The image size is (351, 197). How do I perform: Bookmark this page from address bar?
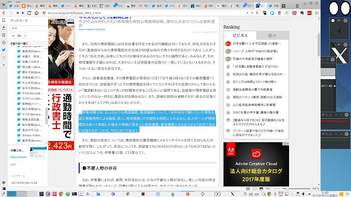pyautogui.click(x=257, y=13)
